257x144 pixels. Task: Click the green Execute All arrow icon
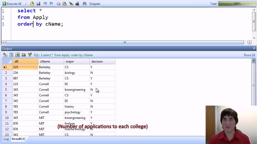pos(4,4)
